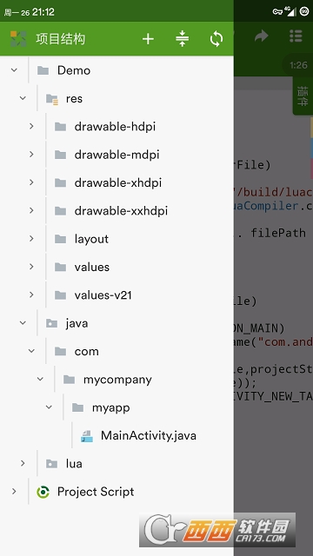This screenshot has height=556, width=313.
Task: Click the values folder icon
Action: click(x=60, y=267)
